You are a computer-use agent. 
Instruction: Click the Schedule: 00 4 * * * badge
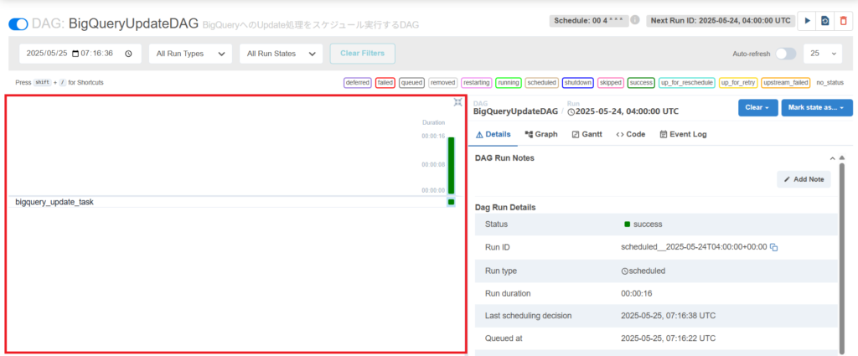click(588, 21)
